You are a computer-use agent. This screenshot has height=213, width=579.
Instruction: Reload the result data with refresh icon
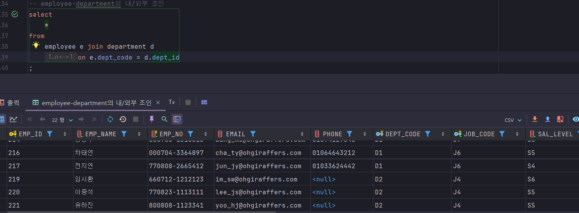point(110,119)
